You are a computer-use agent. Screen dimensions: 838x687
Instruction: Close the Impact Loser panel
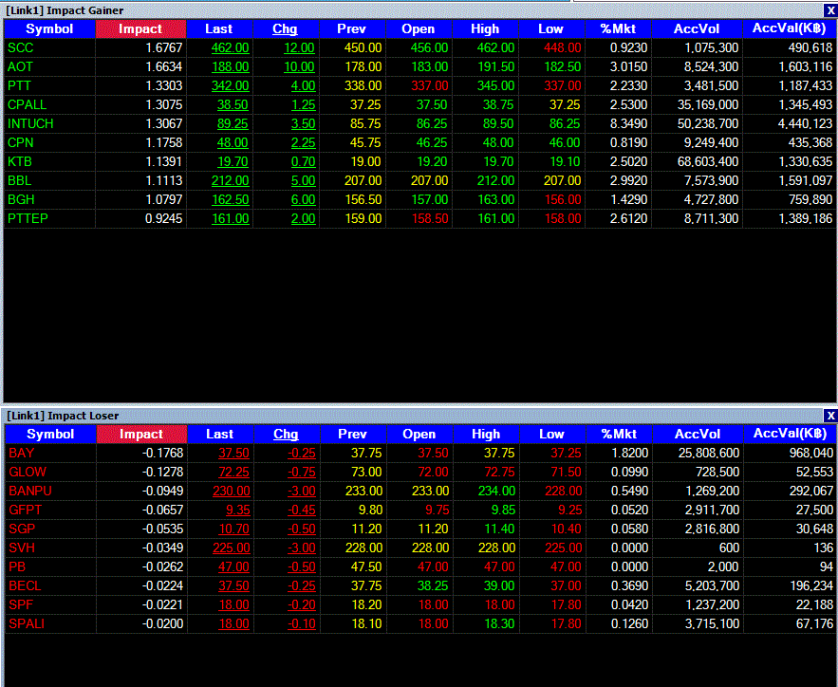coord(830,416)
